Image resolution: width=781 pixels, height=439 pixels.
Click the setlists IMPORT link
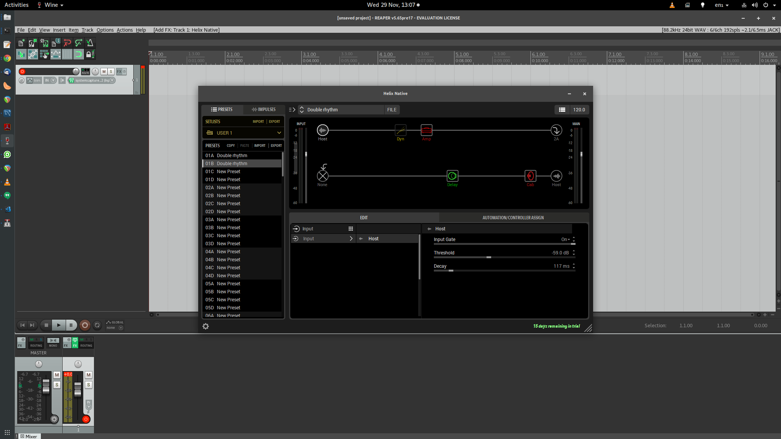point(258,122)
